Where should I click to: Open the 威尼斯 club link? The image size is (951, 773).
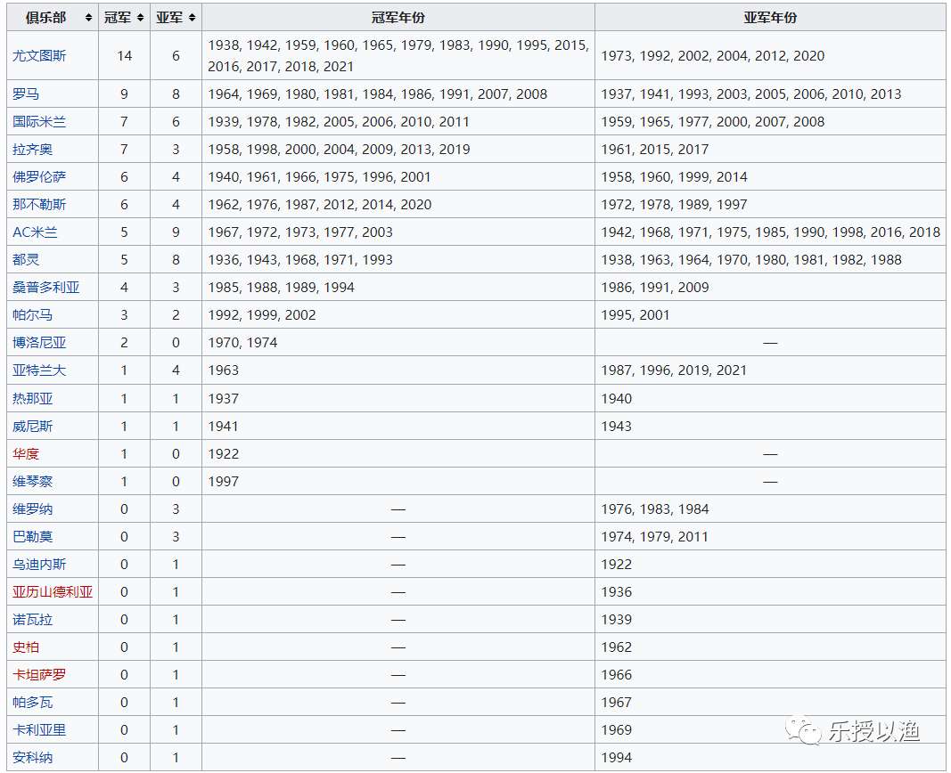coord(33,427)
